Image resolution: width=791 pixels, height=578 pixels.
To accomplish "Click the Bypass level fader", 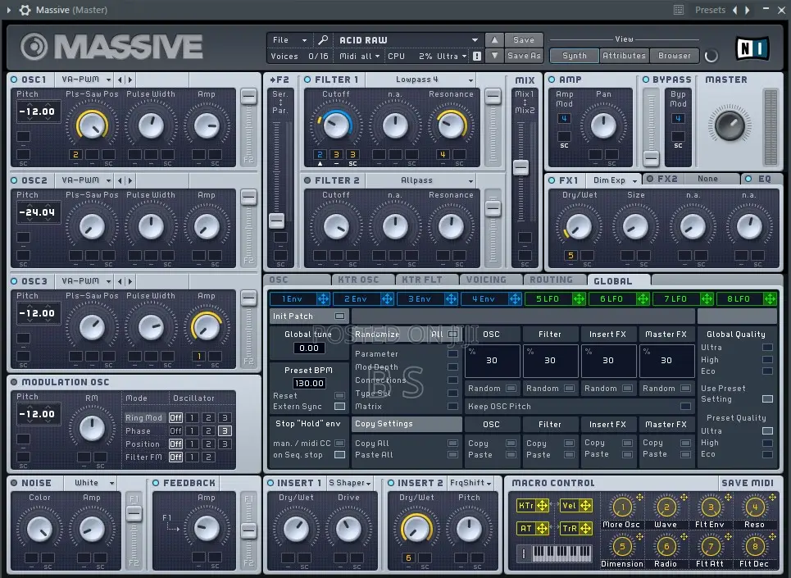I will [652, 158].
